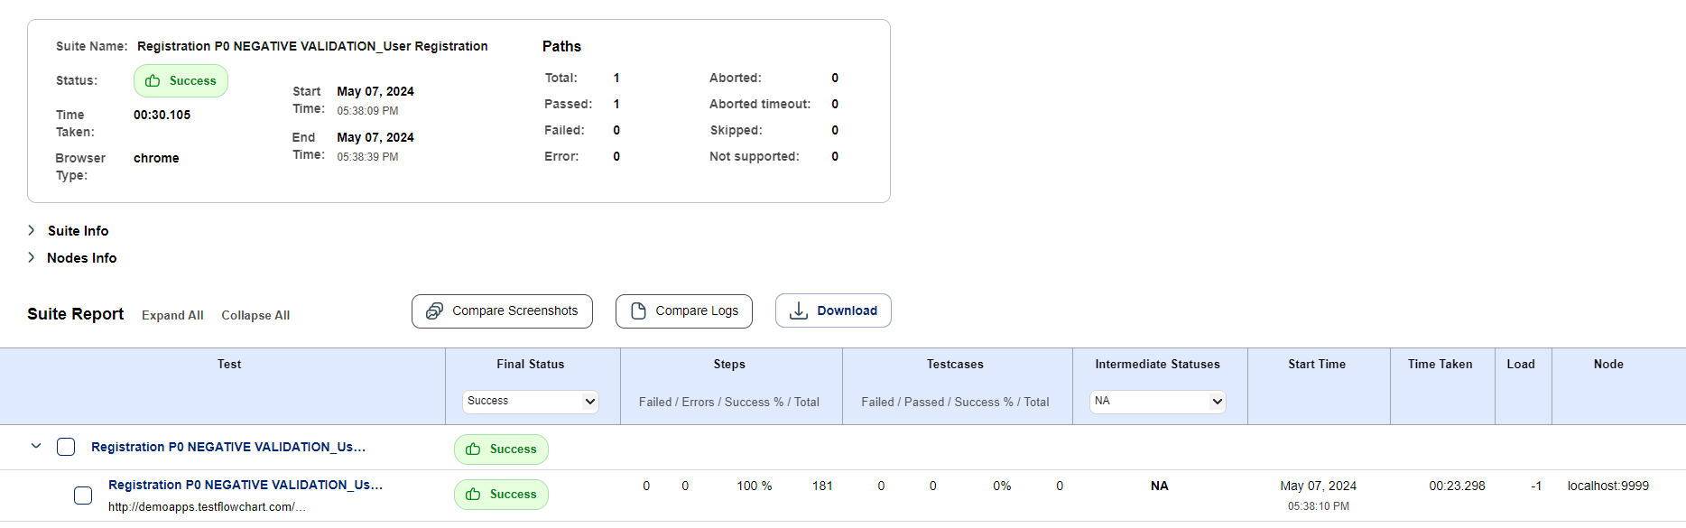Click the Time Taken column header
The width and height of the screenshot is (1686, 528).
[x=1440, y=365]
